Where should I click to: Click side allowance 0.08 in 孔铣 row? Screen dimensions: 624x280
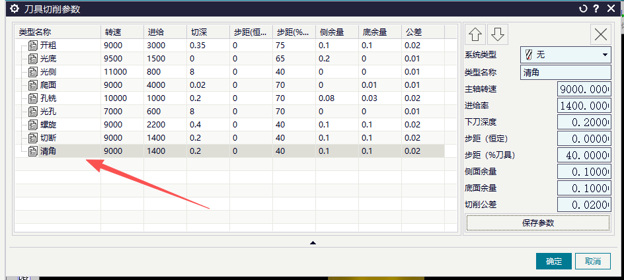pyautogui.click(x=327, y=98)
